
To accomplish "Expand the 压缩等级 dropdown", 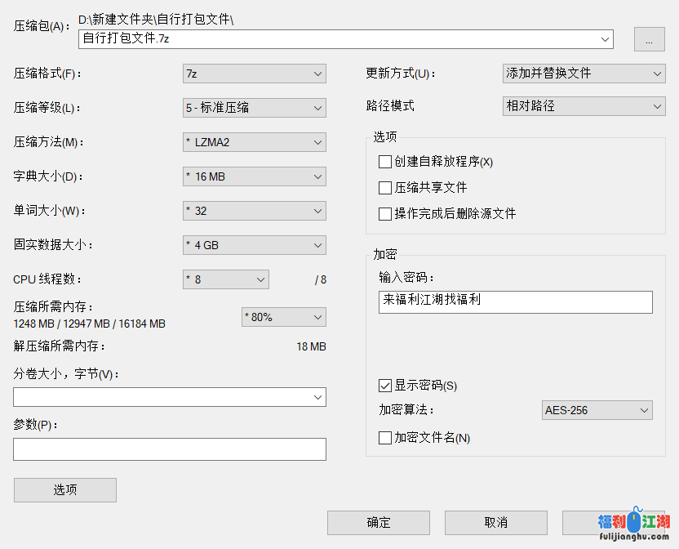I will (x=254, y=108).
